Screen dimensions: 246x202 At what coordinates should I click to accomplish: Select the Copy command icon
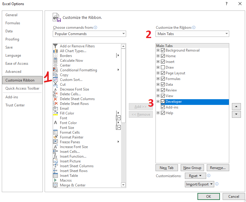tap(56, 75)
